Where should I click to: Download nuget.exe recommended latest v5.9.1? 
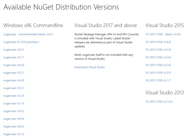click(x=28, y=34)
